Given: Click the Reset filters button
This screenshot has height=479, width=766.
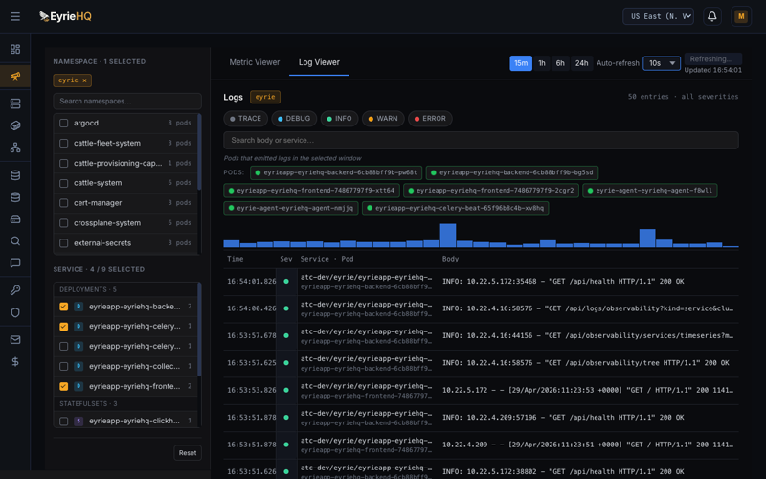Looking at the screenshot, I should [188, 453].
